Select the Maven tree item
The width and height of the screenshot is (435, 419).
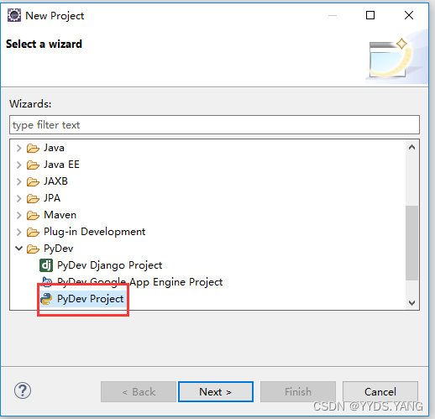(x=60, y=215)
